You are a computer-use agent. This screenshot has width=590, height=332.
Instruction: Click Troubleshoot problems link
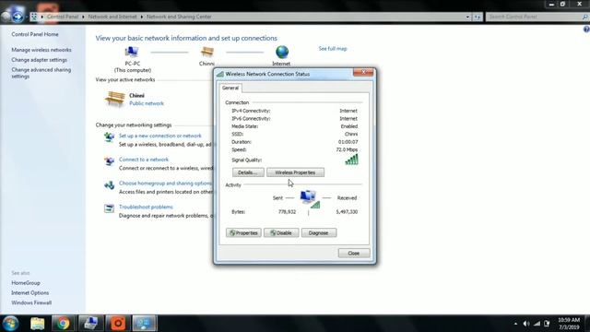[146, 207]
